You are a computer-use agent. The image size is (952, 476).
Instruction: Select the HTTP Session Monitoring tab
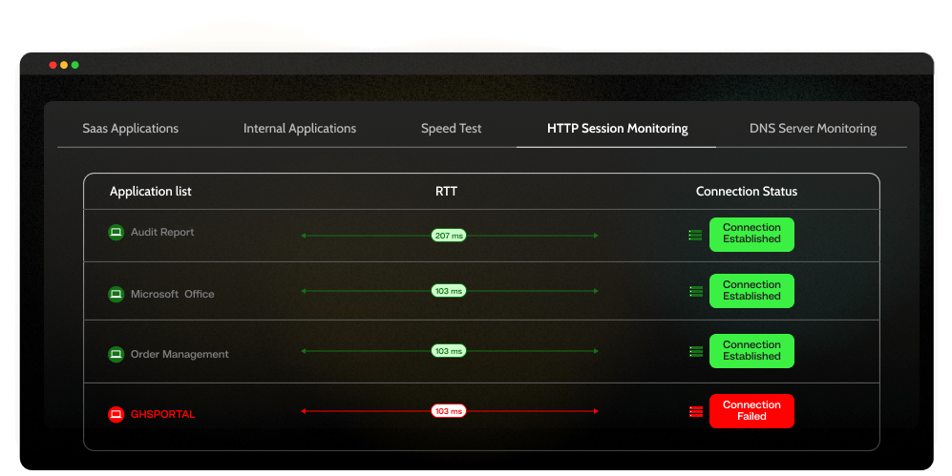[x=618, y=129]
